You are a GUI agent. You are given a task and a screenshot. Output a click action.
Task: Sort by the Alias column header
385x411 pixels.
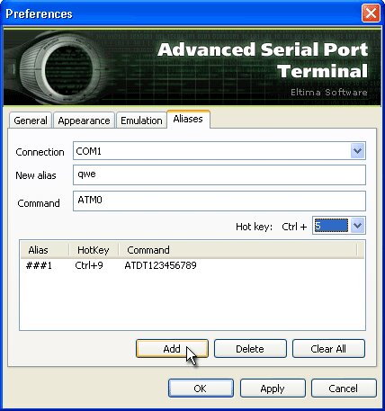coord(45,250)
